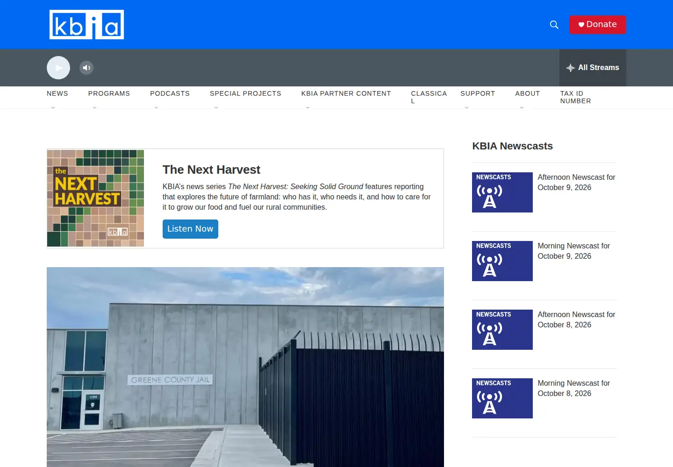Expand the chevron under ABOUT
This screenshot has height=467, width=673.
tap(522, 107)
